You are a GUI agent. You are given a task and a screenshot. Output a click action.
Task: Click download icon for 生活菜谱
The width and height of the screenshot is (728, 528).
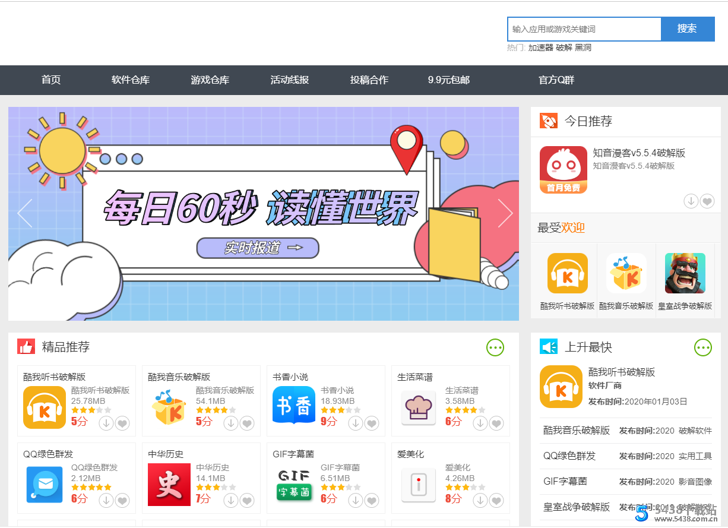click(x=480, y=423)
